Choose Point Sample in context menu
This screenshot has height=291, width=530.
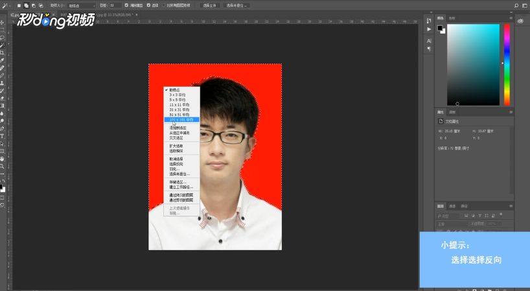[x=181, y=90]
